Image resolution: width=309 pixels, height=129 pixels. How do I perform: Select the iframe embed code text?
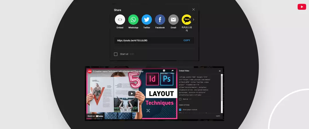point(195,86)
